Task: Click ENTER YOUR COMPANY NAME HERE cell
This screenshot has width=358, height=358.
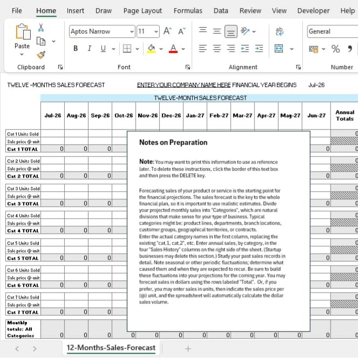Action: click(184, 85)
